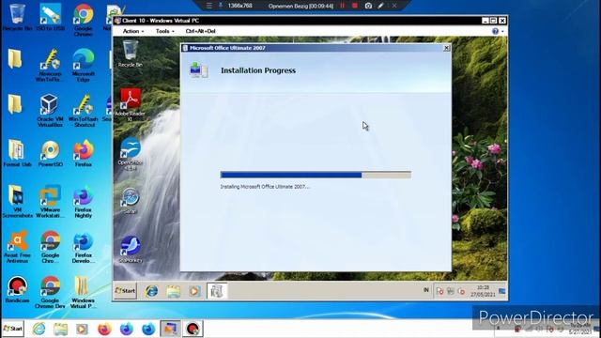Open the Tools menu in Virtual PC
This screenshot has height=338, width=601.
click(x=165, y=31)
